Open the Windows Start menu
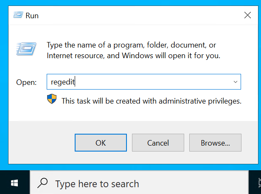Image resolution: width=261 pixels, height=194 pixels. pos(14,183)
